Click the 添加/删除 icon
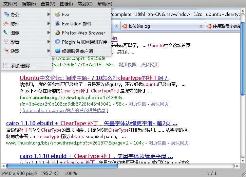Viewport: 246px width, 177px height. (6, 66)
